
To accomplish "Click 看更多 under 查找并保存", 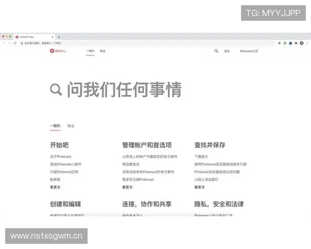I will [200, 187].
